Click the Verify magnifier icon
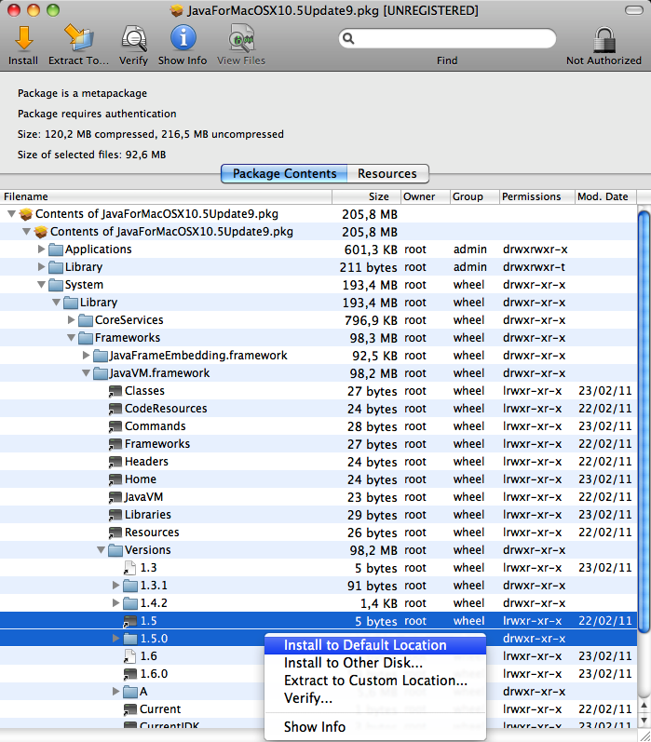 click(x=133, y=38)
